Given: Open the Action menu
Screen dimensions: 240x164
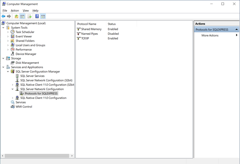Looking at the screenshot, I should point(15,11).
